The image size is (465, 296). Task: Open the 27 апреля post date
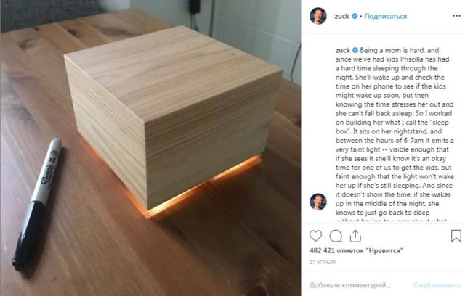(323, 262)
